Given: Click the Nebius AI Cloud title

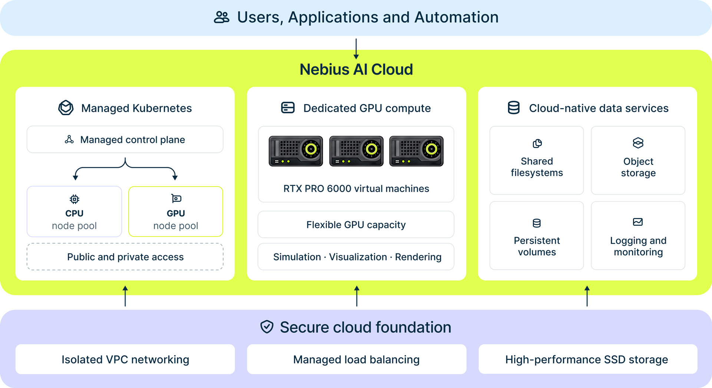Looking at the screenshot, I should click(356, 69).
